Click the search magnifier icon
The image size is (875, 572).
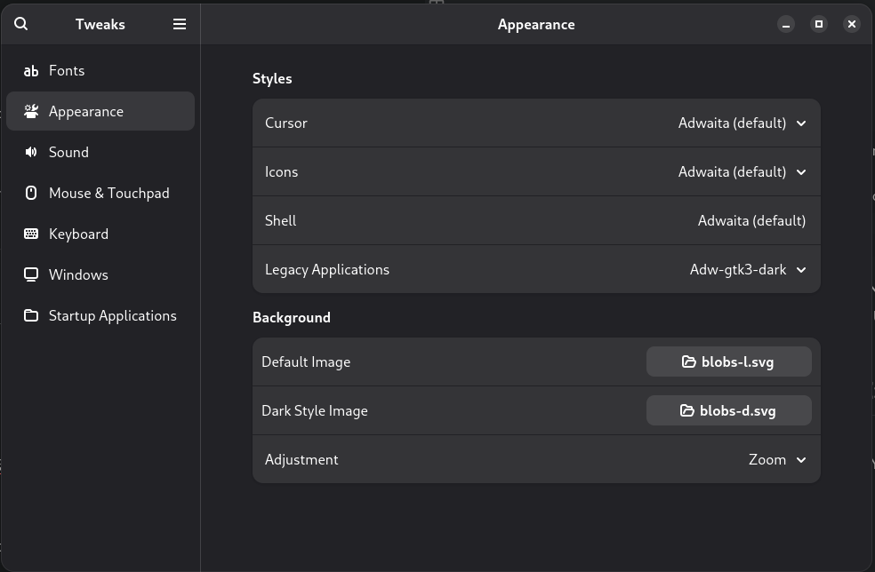21,24
